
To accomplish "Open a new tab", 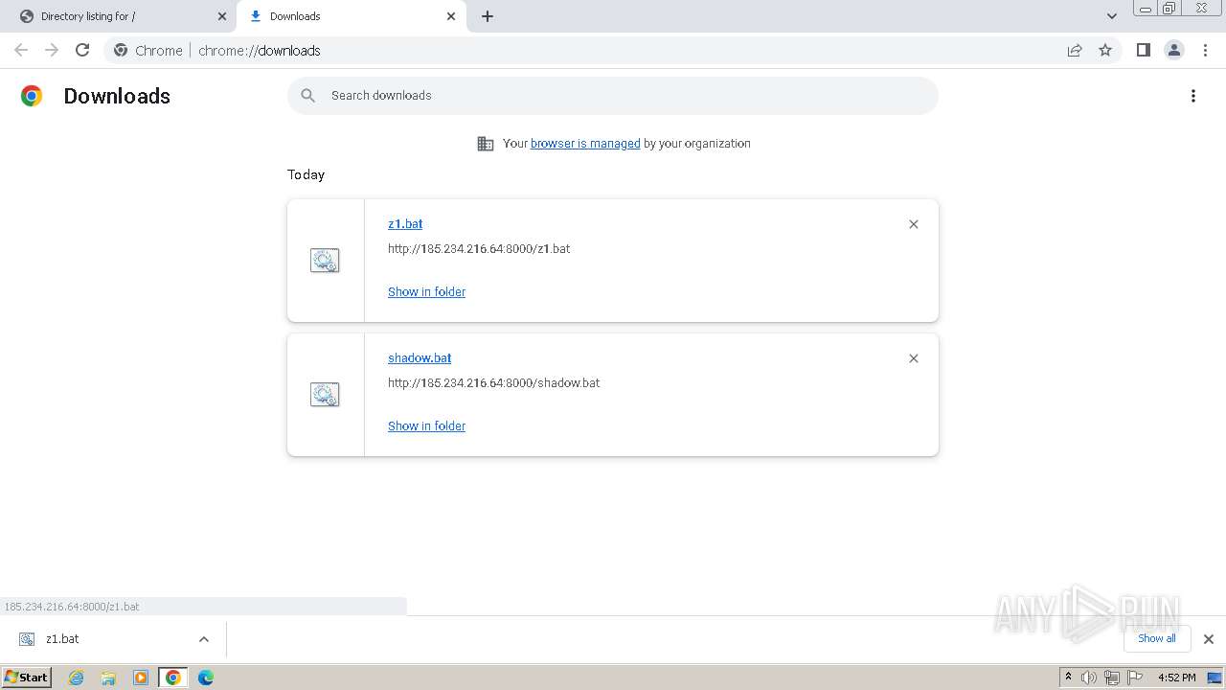I will (x=487, y=16).
